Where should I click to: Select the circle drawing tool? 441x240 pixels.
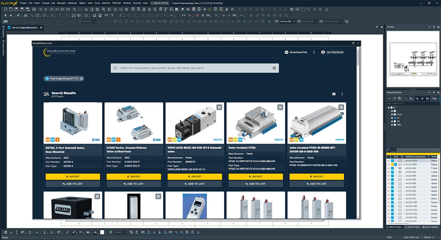point(44,15)
